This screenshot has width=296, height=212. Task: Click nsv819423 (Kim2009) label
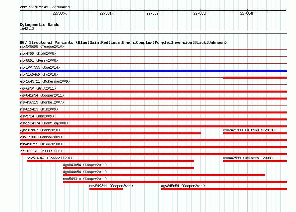(x=39, y=109)
